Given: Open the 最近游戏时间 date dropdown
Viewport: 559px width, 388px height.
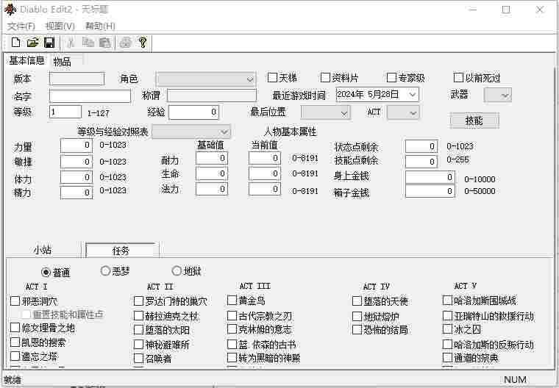Looking at the screenshot, I should pyautogui.click(x=413, y=95).
